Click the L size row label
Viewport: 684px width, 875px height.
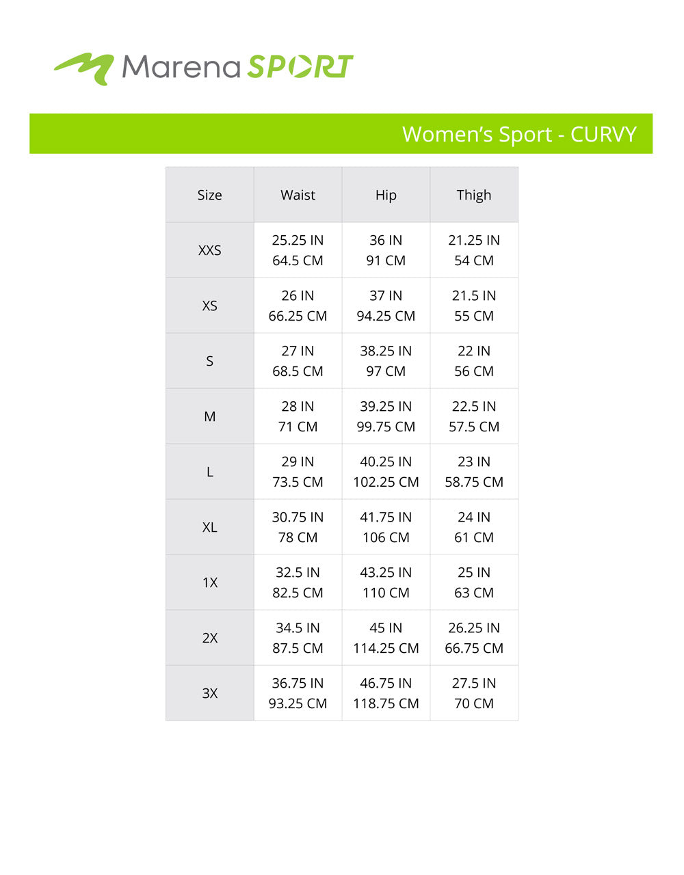point(209,472)
